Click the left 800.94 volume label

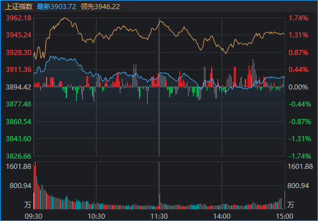click(20, 186)
